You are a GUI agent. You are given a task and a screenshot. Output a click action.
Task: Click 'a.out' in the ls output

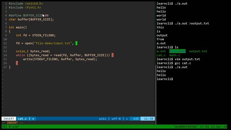(x=161, y=51)
